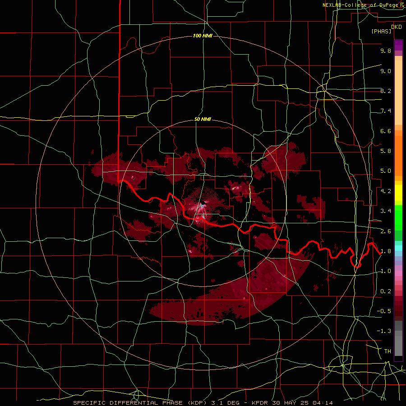Click the radar site at the rings' center
The width and height of the screenshot is (406, 406).
pyautogui.click(x=203, y=203)
